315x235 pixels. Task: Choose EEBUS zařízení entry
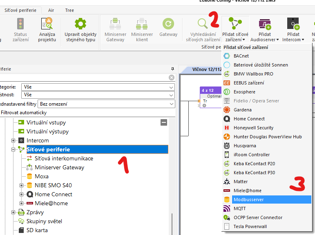tap(267, 83)
